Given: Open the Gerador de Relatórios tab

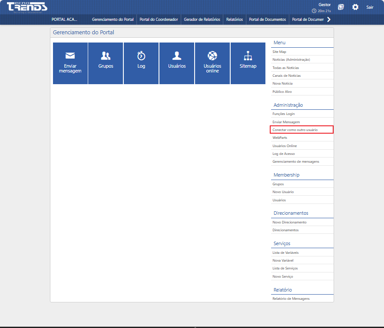Looking at the screenshot, I should tap(202, 20).
